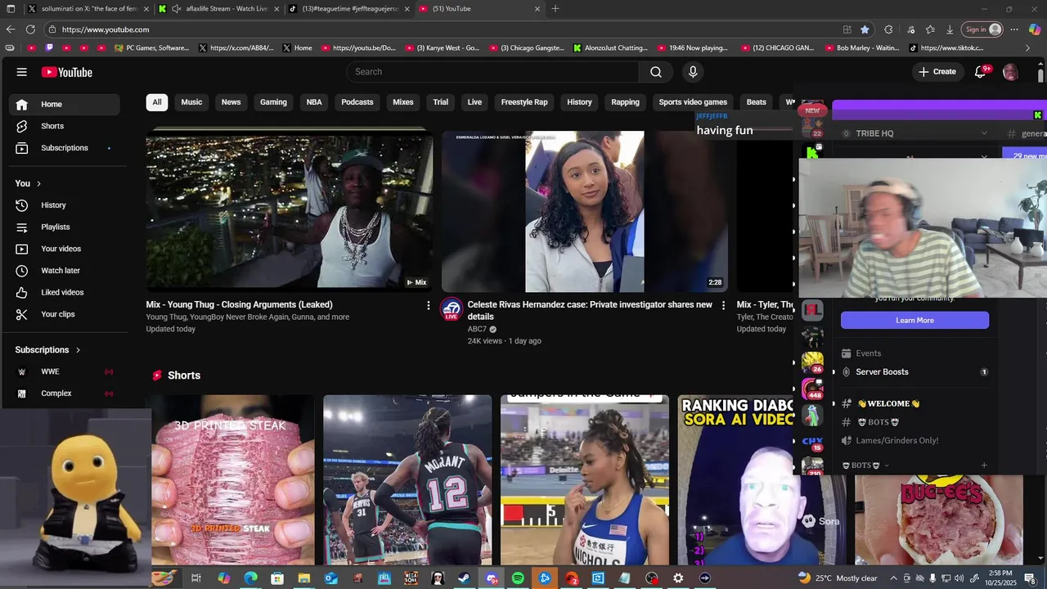The width and height of the screenshot is (1047, 589).
Task: Select the All filter chip
Action: (x=157, y=102)
